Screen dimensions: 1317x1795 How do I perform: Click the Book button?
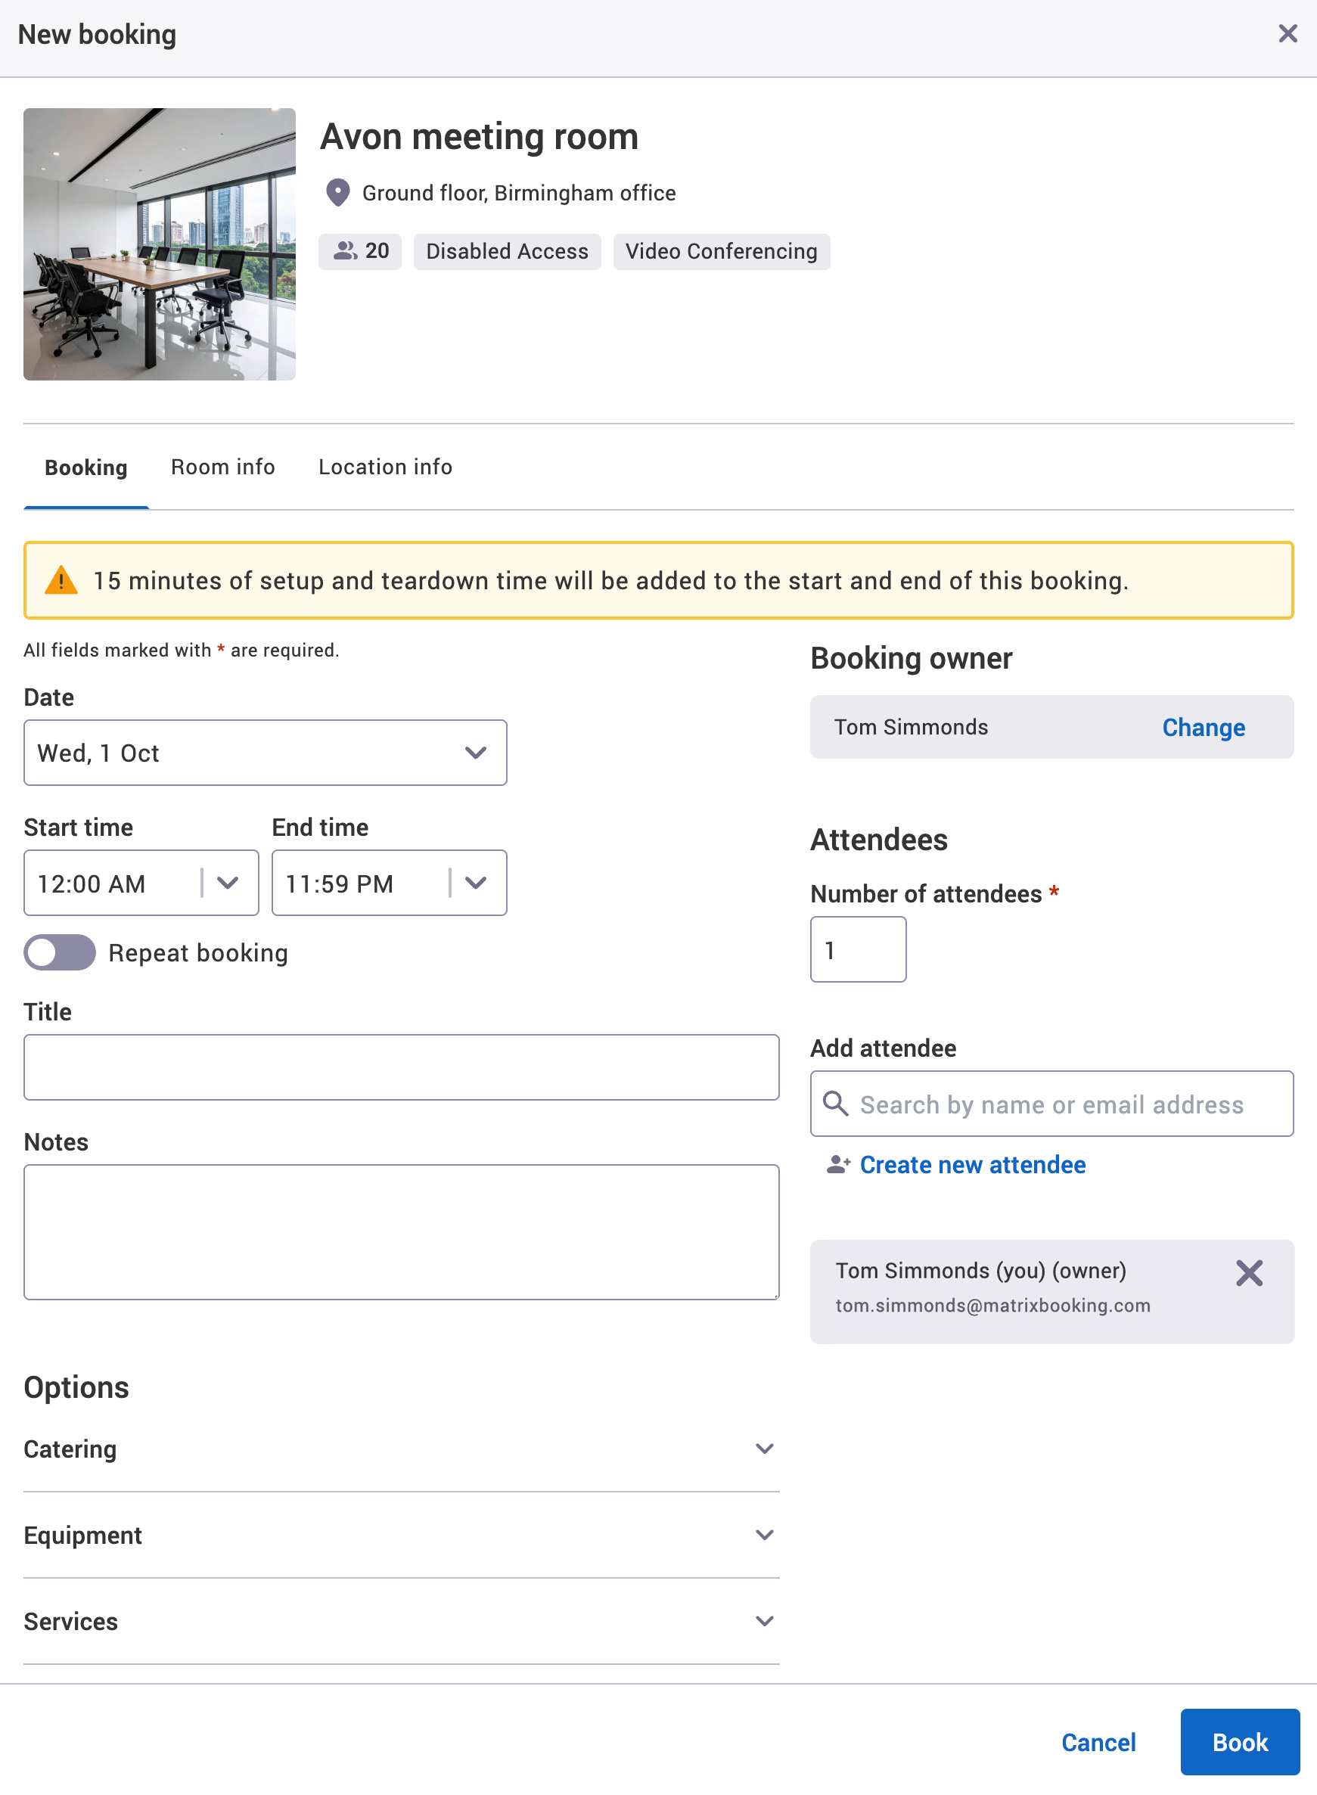[x=1240, y=1741]
